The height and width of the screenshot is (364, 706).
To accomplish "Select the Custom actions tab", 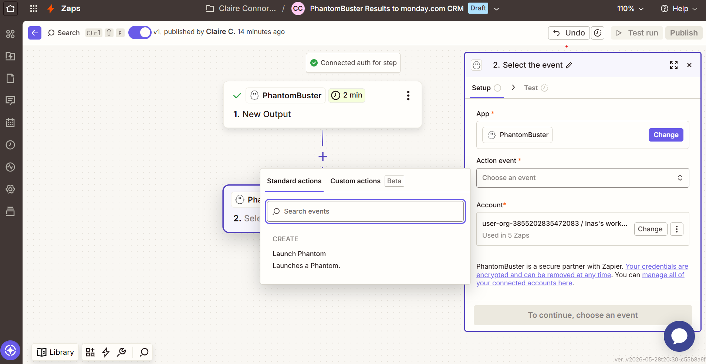I will pyautogui.click(x=355, y=181).
